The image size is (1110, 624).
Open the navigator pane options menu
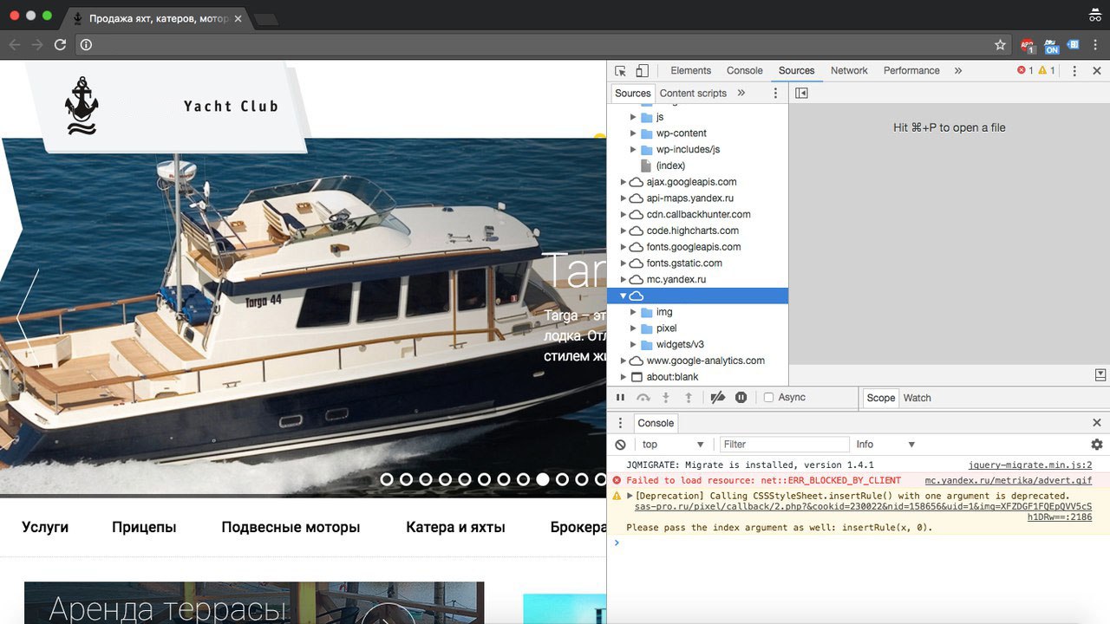coord(775,94)
